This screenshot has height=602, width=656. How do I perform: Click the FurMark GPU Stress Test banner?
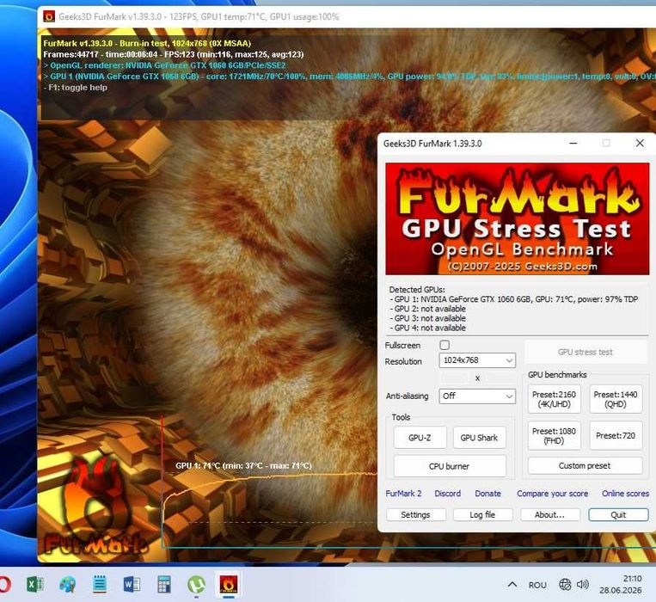pos(517,218)
